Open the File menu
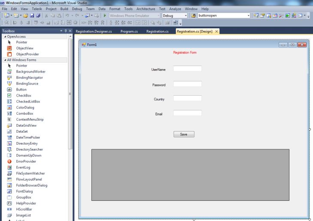The width and height of the screenshot is (313, 221). coord(4,9)
